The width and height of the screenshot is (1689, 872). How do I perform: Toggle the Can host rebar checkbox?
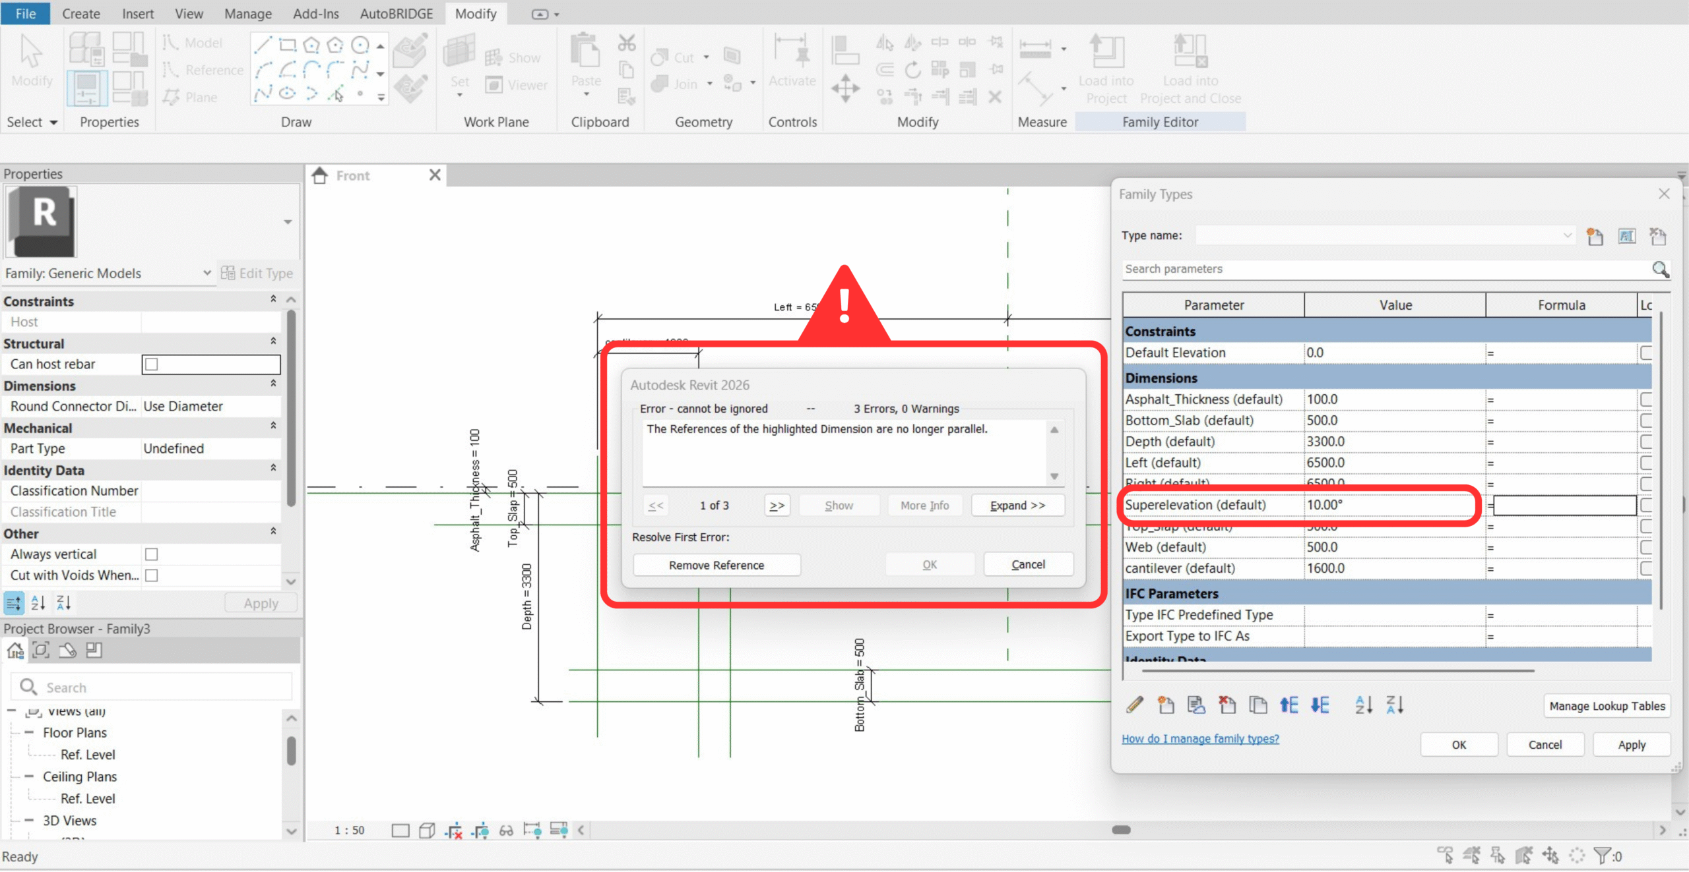click(x=152, y=364)
